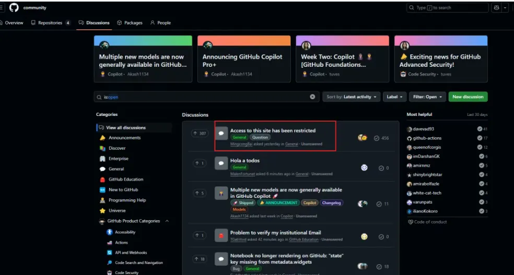Open the 'Hola a todos' discussion
The height and width of the screenshot is (275, 514).
(x=245, y=161)
